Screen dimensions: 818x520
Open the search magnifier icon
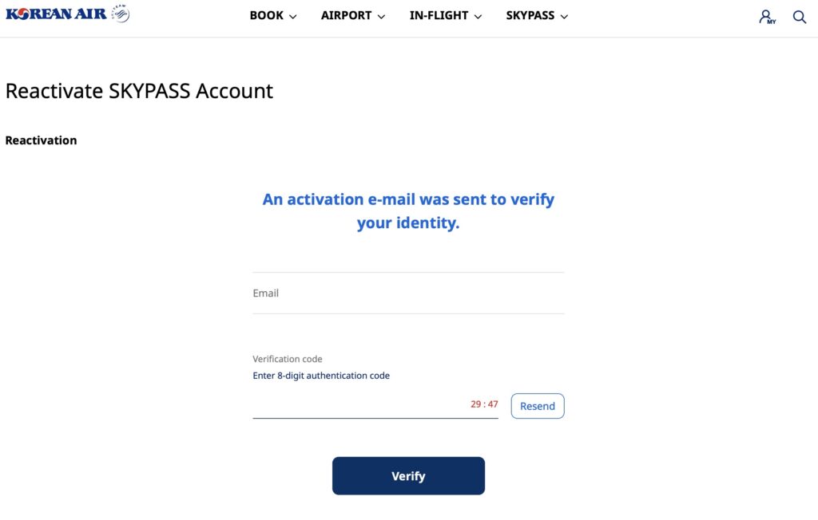click(x=799, y=17)
